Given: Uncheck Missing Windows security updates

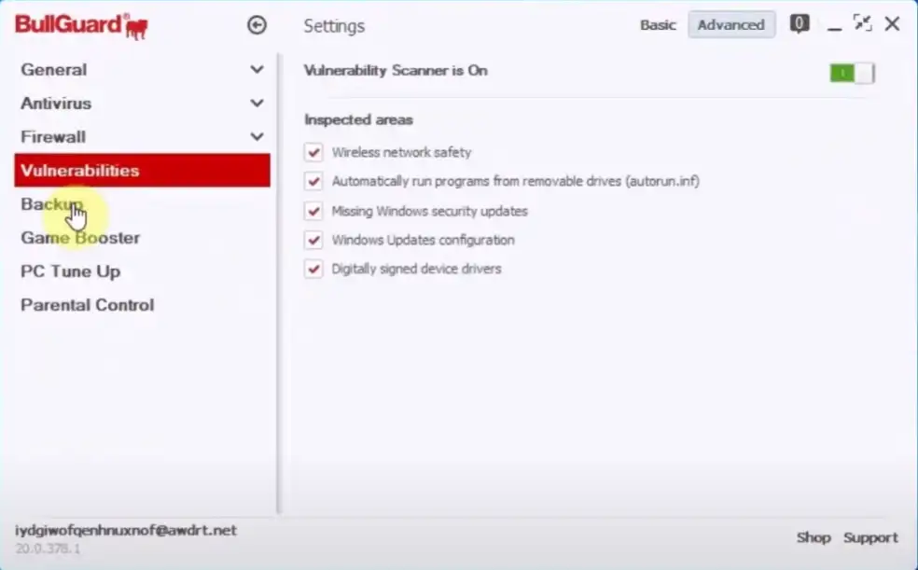Looking at the screenshot, I should (313, 211).
